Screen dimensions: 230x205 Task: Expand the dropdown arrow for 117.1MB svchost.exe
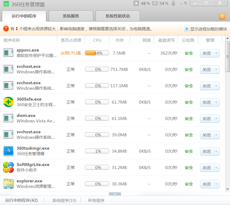pyautogui.click(x=216, y=86)
